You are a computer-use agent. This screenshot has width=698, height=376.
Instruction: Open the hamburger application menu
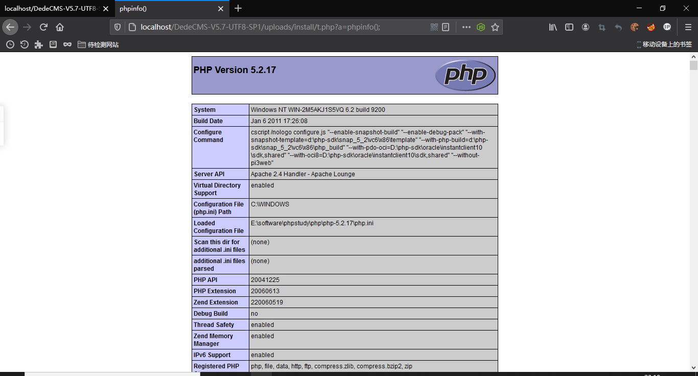point(688,27)
